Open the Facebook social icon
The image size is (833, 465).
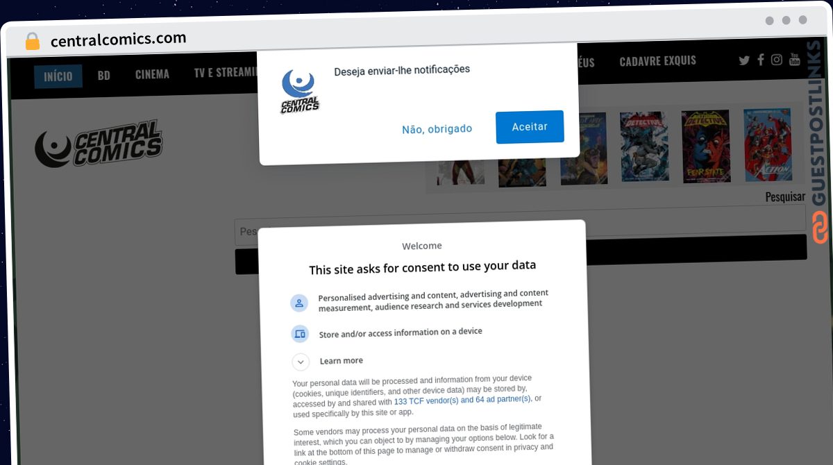click(761, 60)
